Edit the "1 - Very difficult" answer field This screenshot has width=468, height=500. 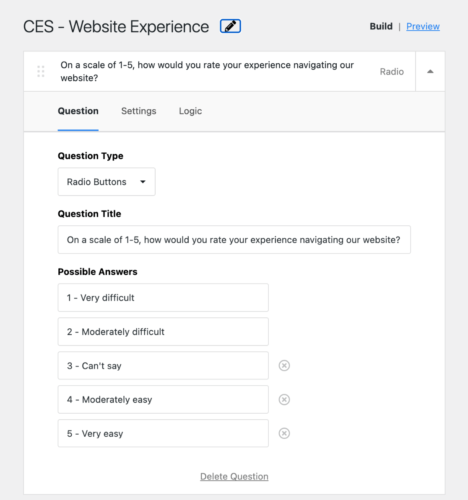[x=163, y=298]
